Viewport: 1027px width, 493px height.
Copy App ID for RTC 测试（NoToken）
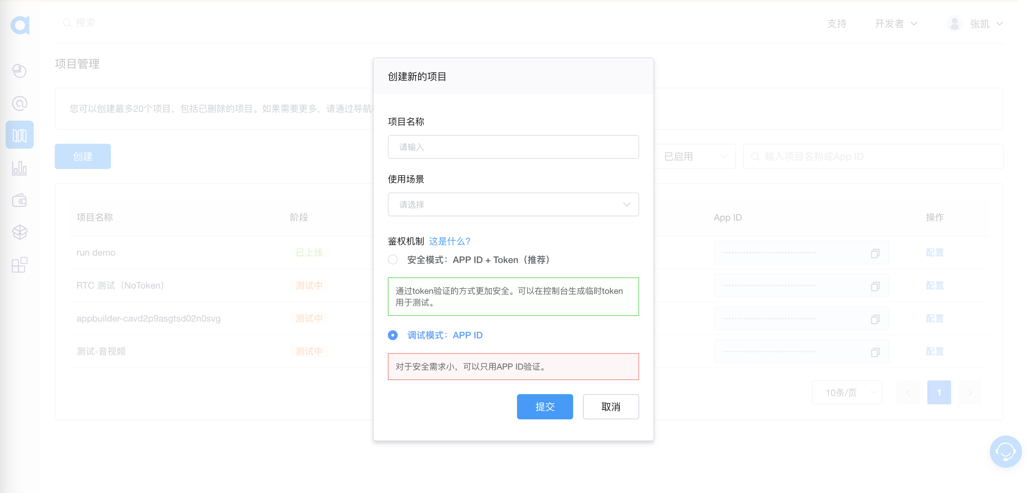coord(875,286)
